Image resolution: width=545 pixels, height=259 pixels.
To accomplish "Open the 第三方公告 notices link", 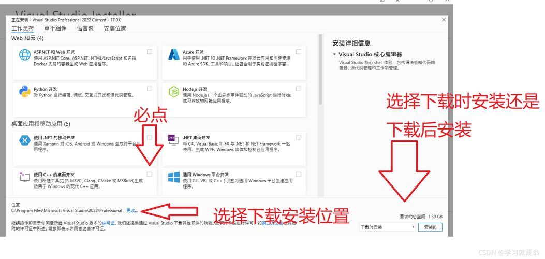I will tap(273, 223).
